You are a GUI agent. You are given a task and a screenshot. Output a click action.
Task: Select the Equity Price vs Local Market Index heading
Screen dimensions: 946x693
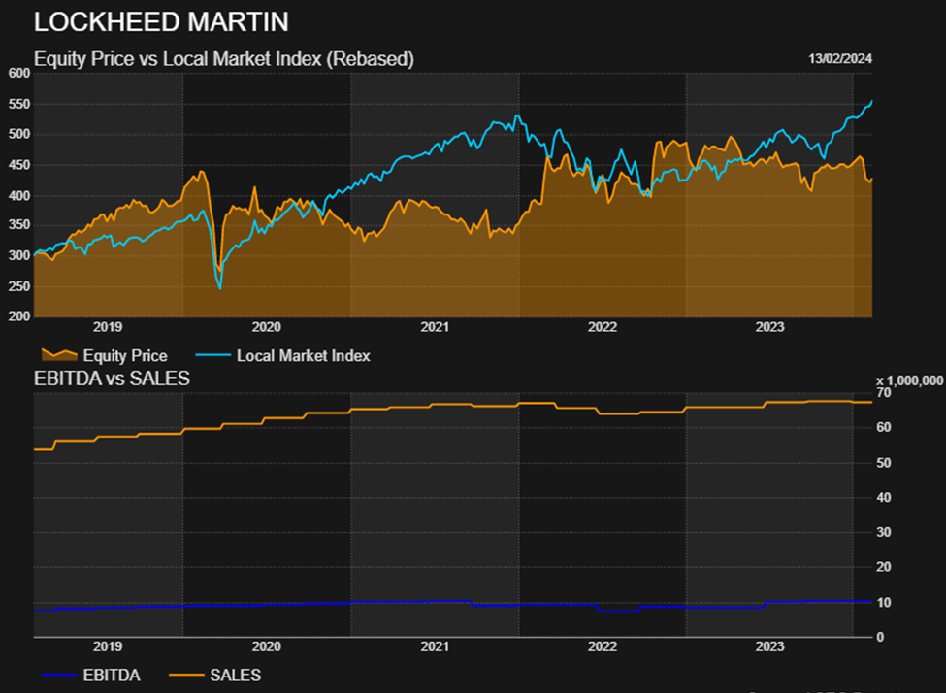(x=224, y=59)
